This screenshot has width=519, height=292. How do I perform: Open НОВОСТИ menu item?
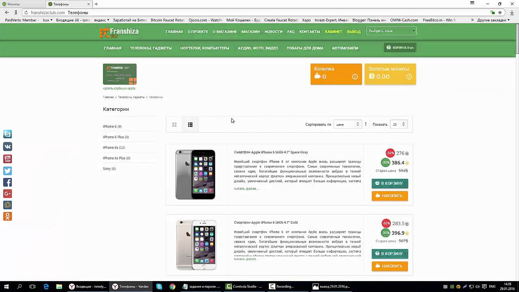click(x=274, y=32)
